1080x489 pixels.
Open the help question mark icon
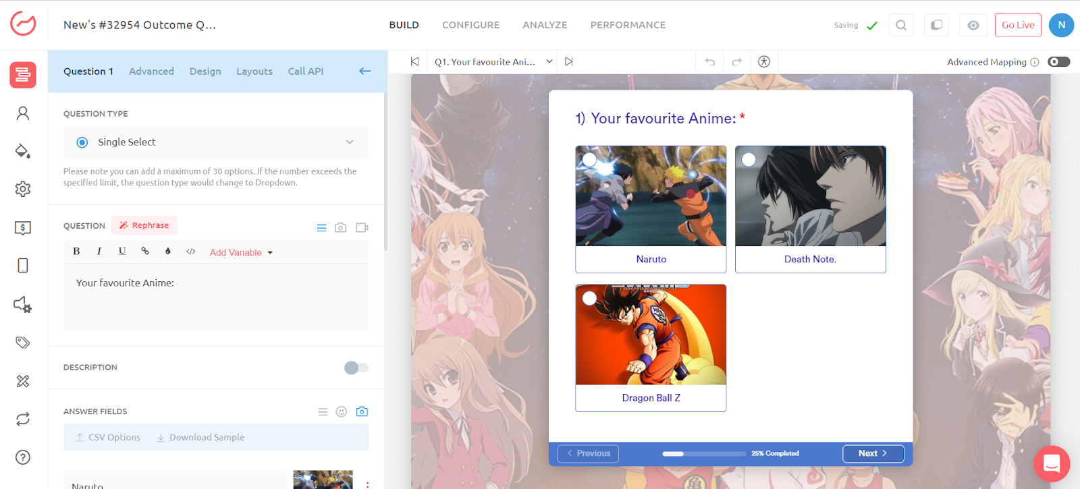tap(23, 457)
